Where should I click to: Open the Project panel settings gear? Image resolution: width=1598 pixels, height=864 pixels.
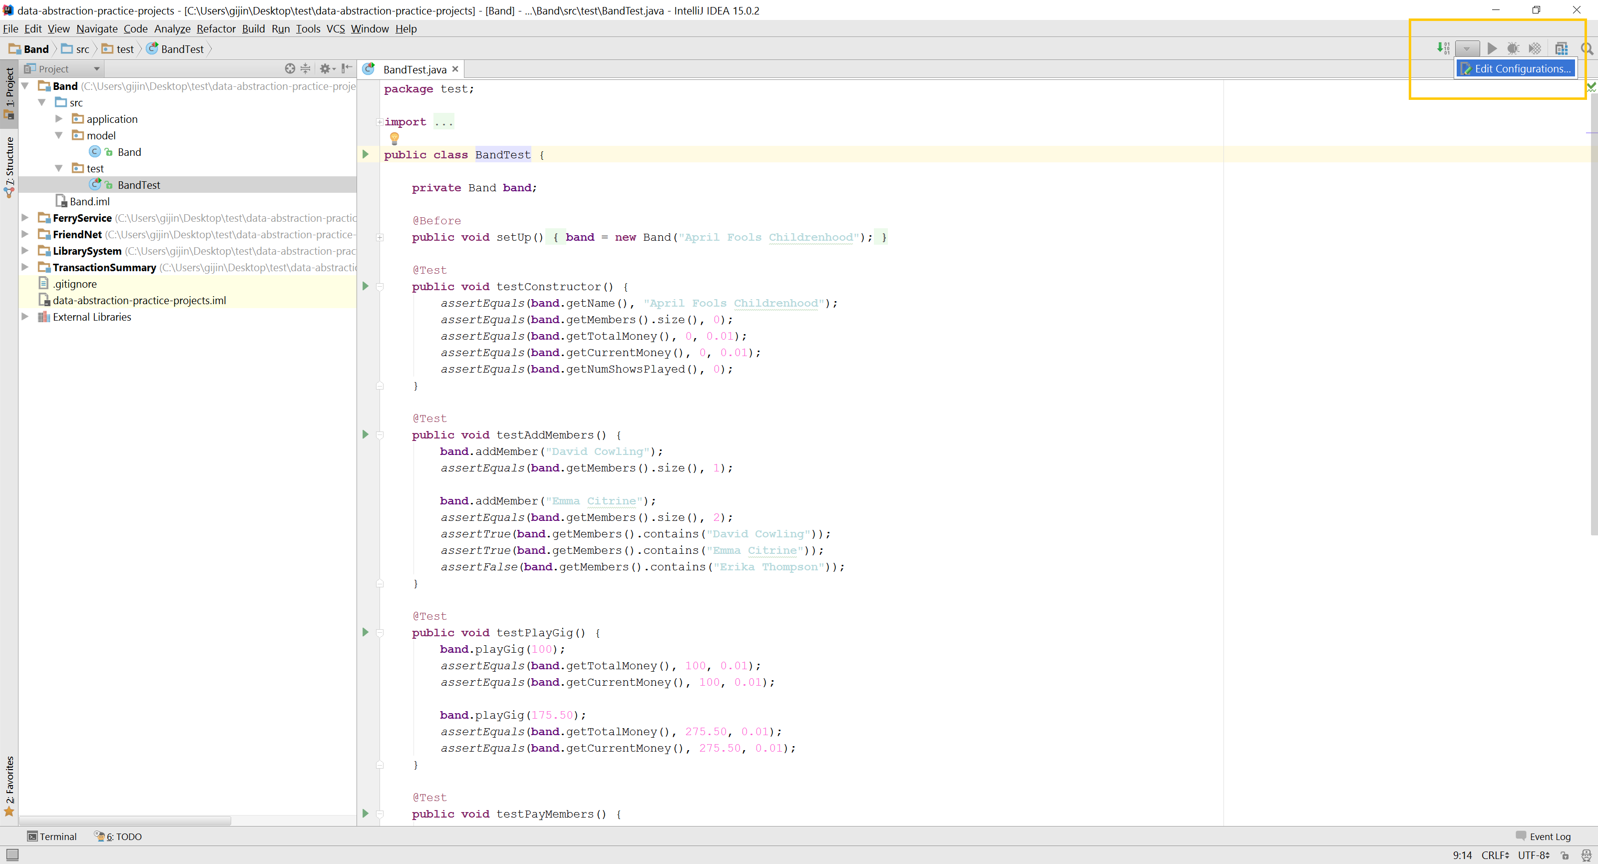pyautogui.click(x=325, y=69)
